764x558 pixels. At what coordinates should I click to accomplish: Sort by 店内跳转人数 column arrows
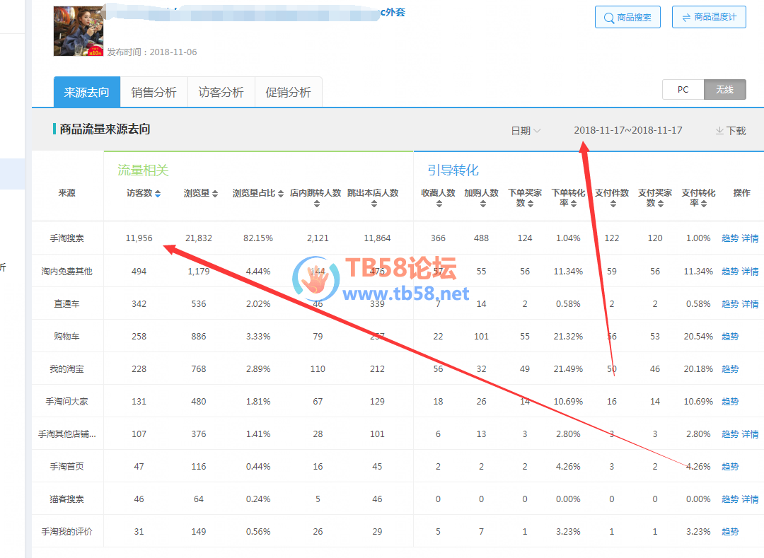317,204
